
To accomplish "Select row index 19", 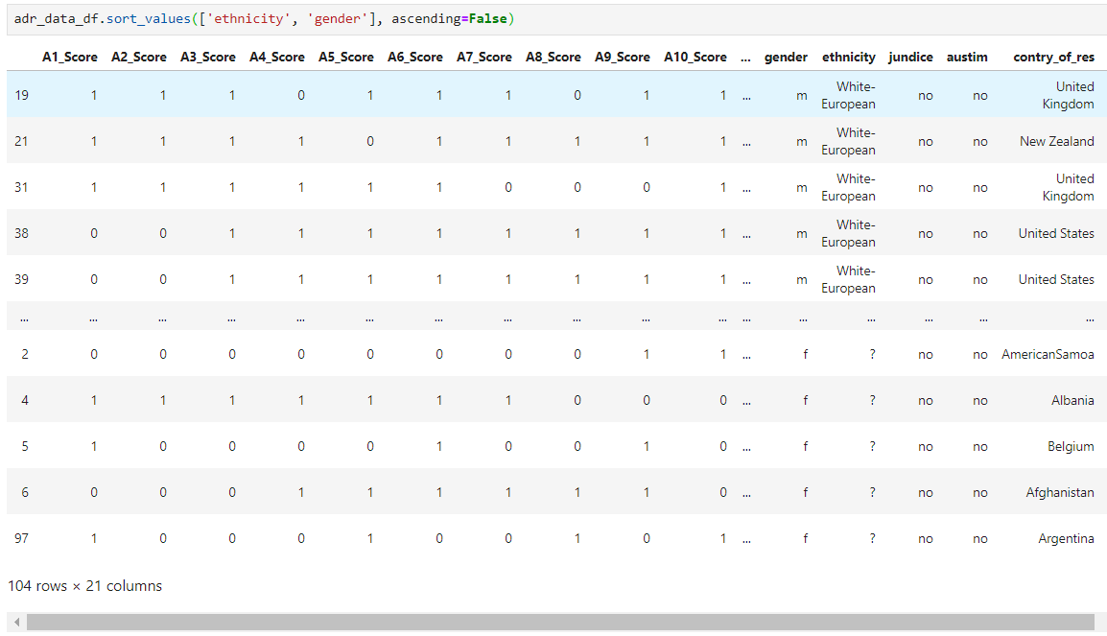I will pyautogui.click(x=22, y=95).
